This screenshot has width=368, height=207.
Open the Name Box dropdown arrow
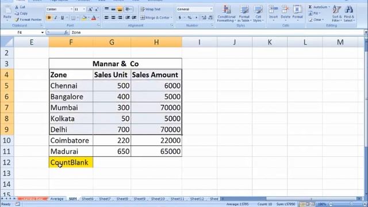[x=42, y=32]
